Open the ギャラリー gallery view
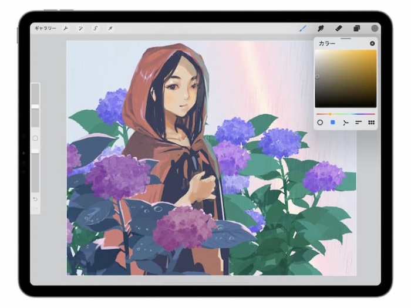411x308 pixels. click(45, 28)
